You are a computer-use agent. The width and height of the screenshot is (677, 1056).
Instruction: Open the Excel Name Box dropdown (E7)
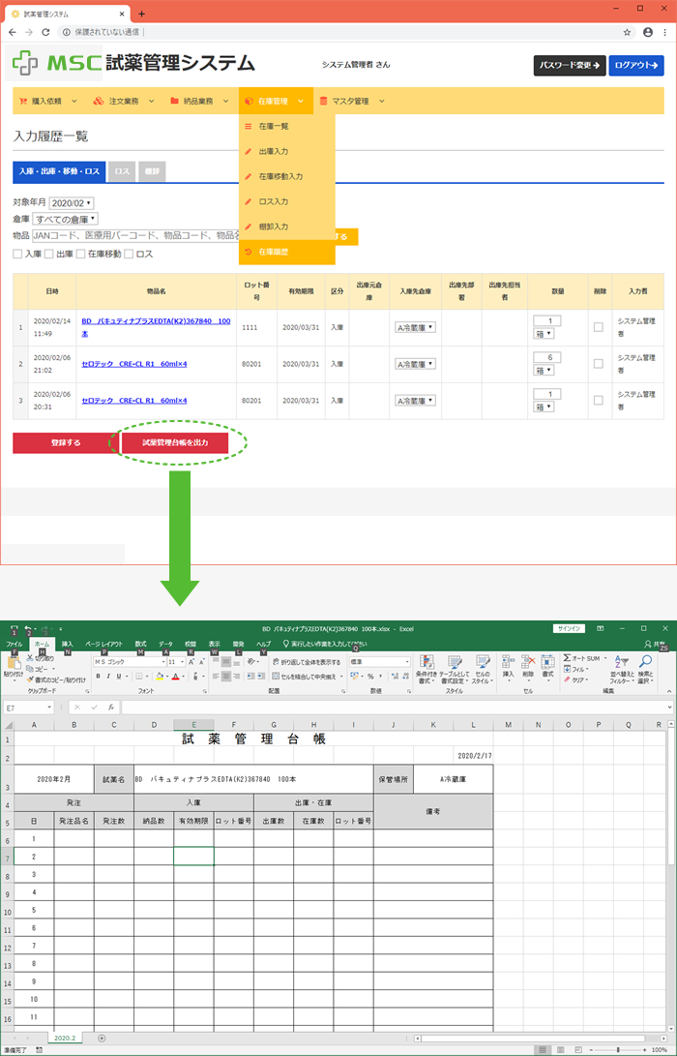pos(49,708)
